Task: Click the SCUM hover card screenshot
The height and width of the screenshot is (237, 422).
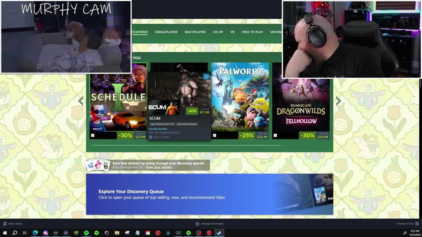Action: coord(179,93)
